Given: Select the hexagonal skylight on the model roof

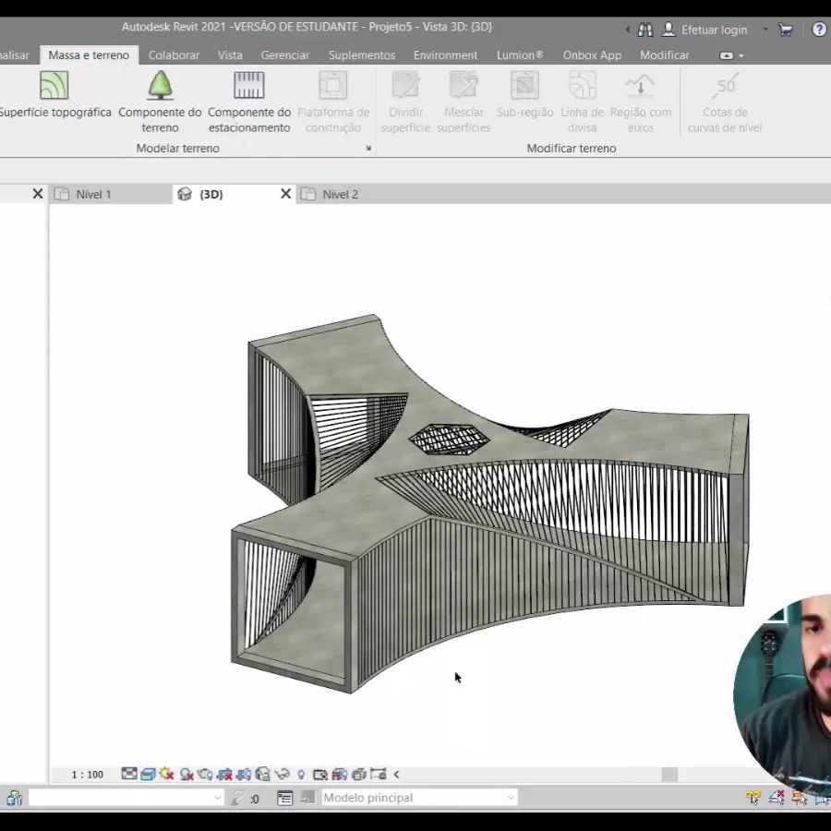Looking at the screenshot, I should pos(449,440).
